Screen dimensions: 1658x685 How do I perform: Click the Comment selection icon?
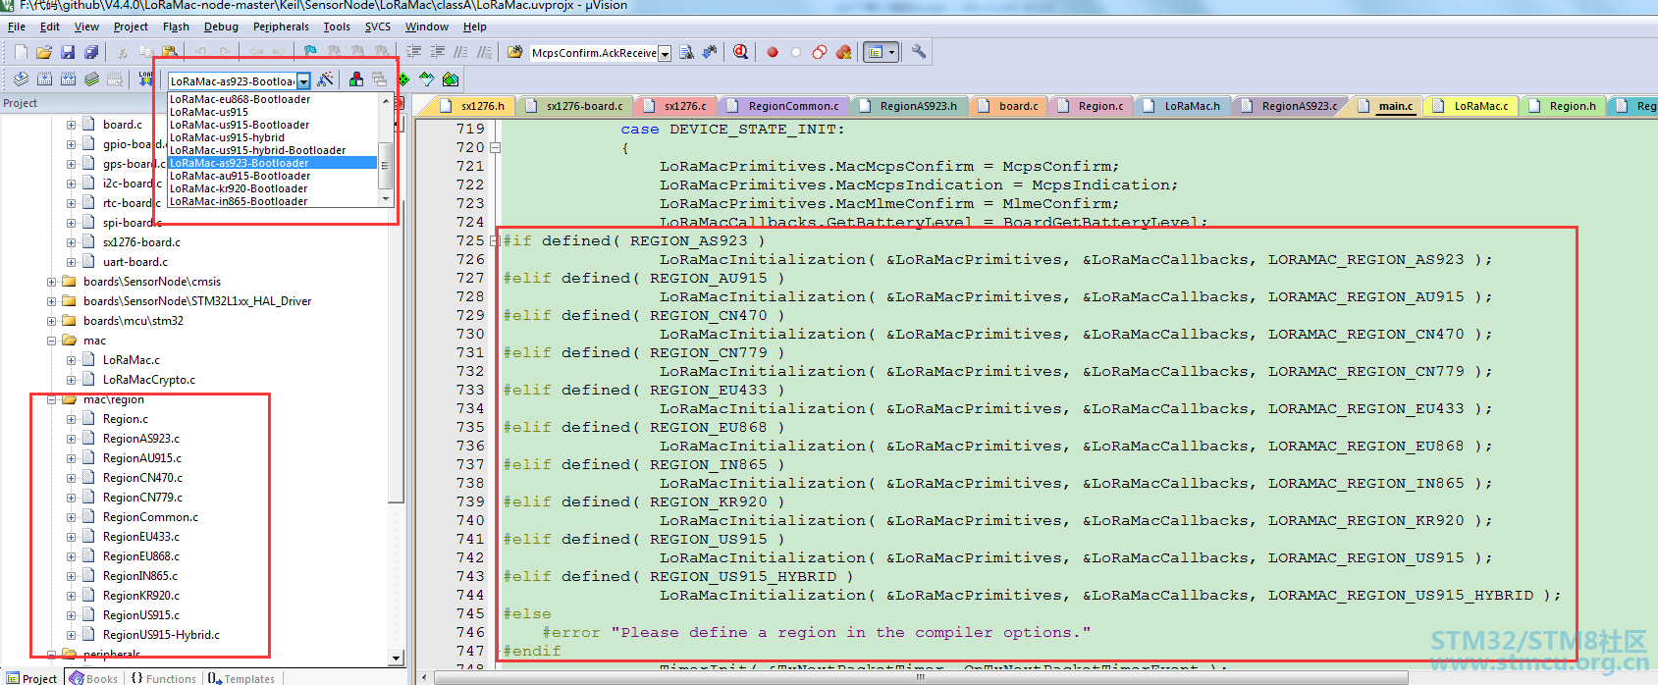pos(460,52)
